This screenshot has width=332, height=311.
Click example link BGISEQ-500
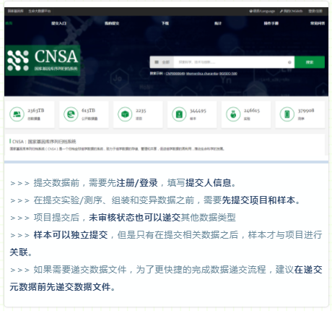click(x=228, y=74)
